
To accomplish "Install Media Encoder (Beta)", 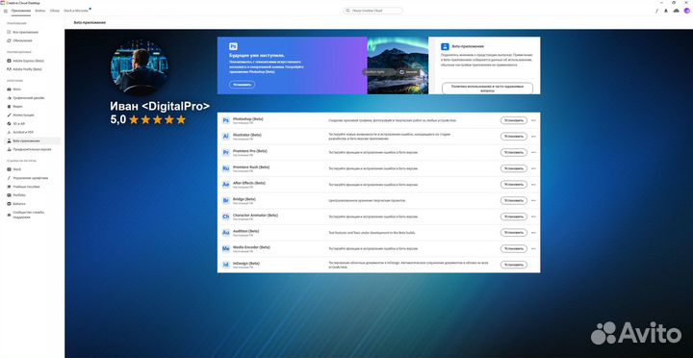I will coord(514,249).
